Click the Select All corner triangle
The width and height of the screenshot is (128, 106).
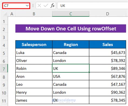point(5,14)
